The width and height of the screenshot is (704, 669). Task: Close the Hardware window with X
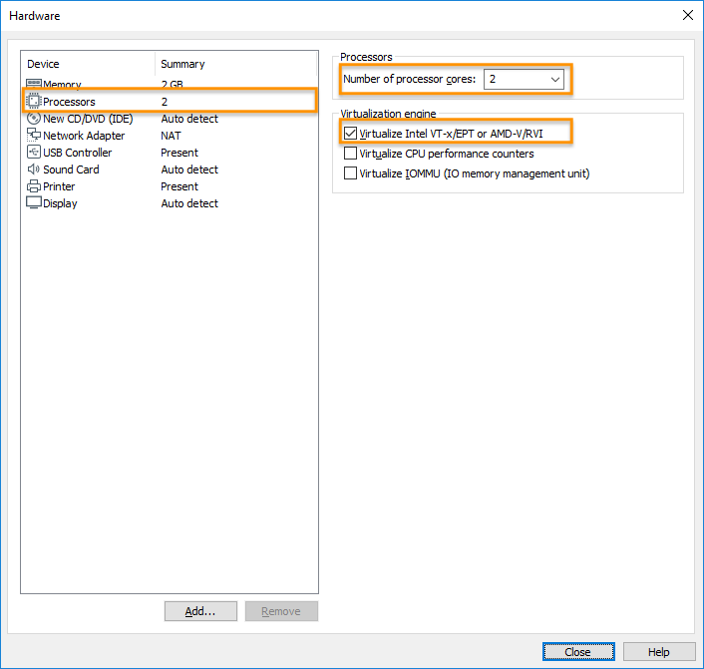point(687,15)
